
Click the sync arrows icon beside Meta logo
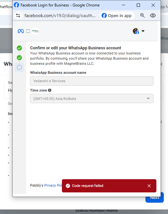[x=28, y=31]
